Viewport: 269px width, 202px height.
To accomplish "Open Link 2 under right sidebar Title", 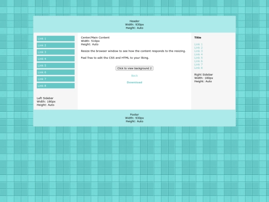I will pos(198,48).
